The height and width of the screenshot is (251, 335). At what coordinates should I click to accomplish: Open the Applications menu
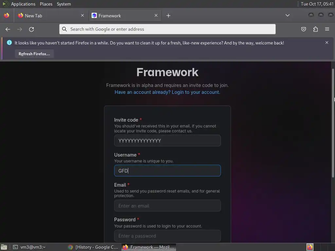(x=23, y=4)
